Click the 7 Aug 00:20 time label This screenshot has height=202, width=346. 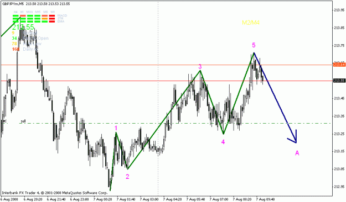102,199
